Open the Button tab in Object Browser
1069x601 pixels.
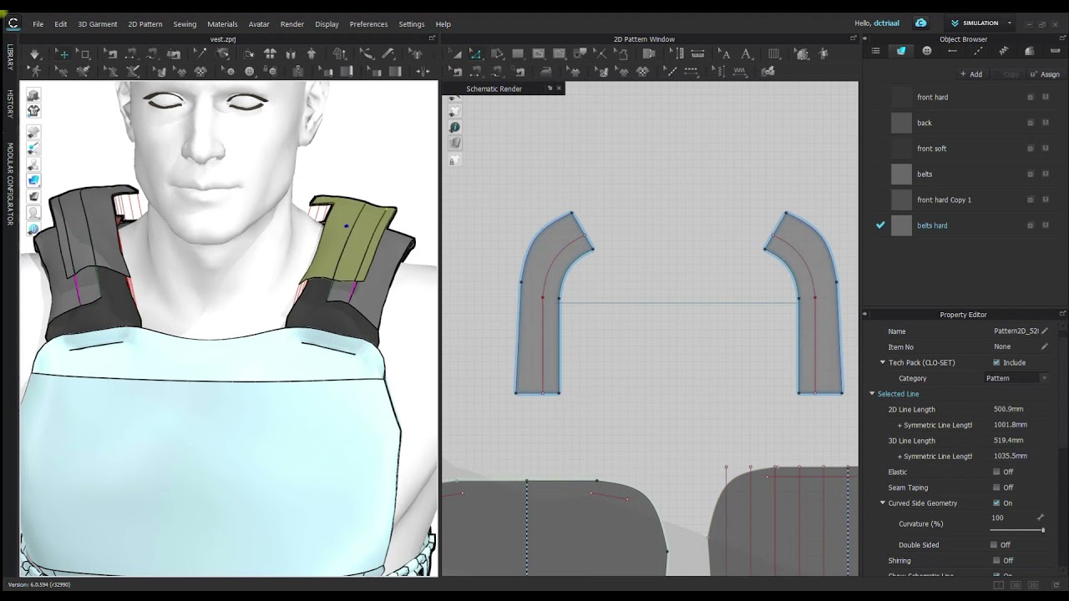(x=927, y=51)
